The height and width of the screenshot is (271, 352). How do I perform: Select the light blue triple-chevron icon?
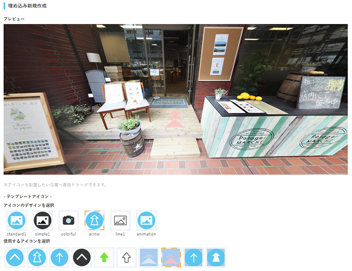[149, 257]
